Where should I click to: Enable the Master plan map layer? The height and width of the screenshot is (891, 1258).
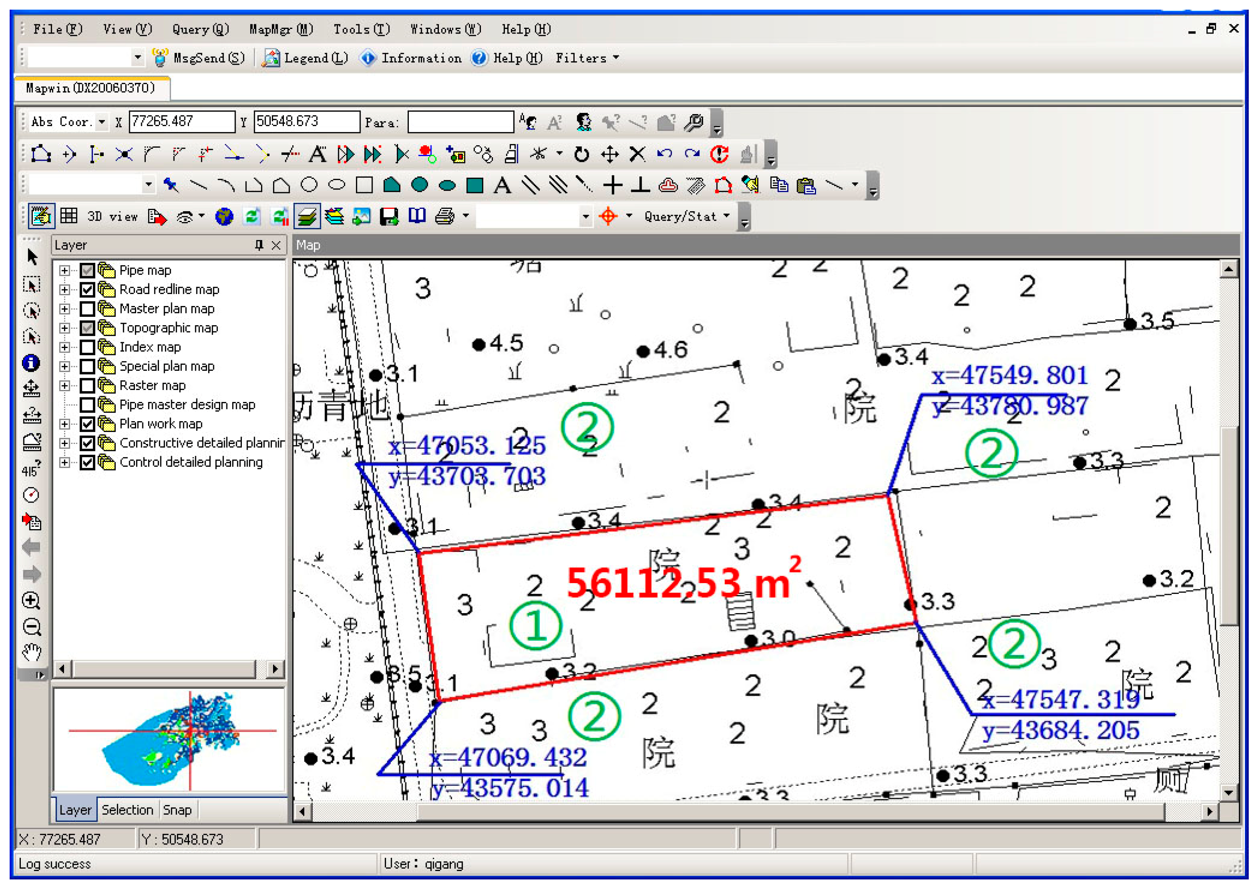pos(87,309)
